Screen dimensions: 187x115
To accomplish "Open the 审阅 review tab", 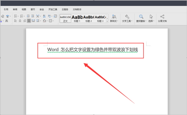I will (15, 9).
